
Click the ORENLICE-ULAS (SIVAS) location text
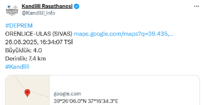(39, 34)
